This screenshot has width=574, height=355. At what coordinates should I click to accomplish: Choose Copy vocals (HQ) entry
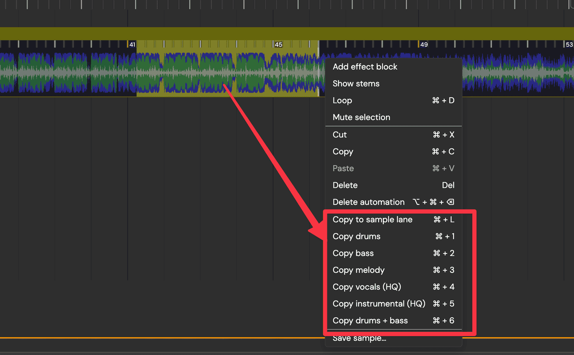pos(367,287)
